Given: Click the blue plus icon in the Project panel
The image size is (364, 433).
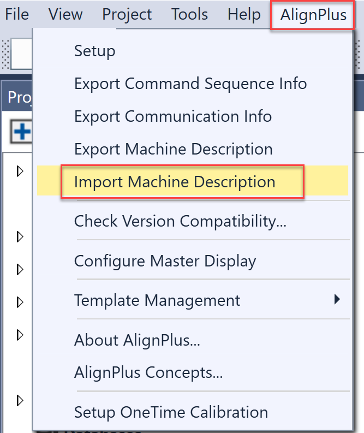Looking at the screenshot, I should (x=22, y=132).
